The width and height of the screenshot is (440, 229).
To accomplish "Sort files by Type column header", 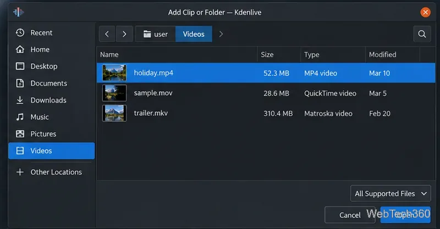I will (x=333, y=55).
